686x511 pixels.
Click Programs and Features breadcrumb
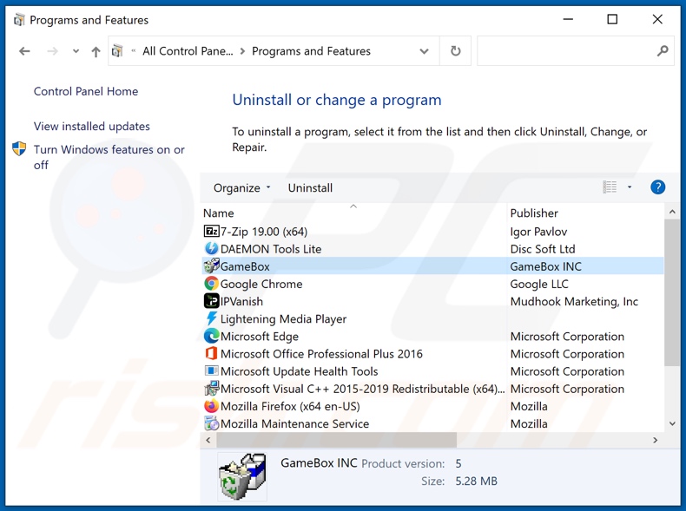(311, 51)
